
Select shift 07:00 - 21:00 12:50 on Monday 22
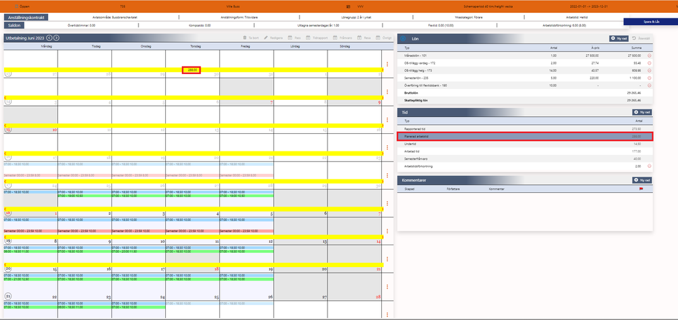tap(31, 279)
